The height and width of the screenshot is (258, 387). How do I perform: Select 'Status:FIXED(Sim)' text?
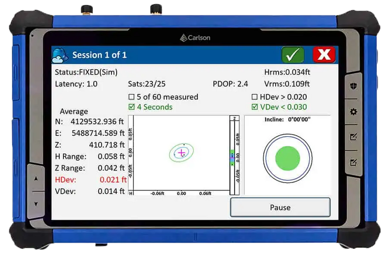[86, 72]
